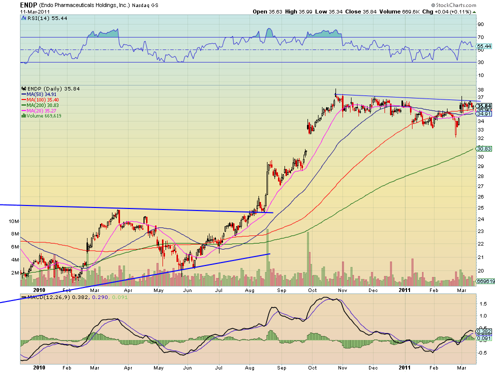Click the 90 level on RSI axis
Viewport: 495px width, 372px height.
(x=480, y=24)
